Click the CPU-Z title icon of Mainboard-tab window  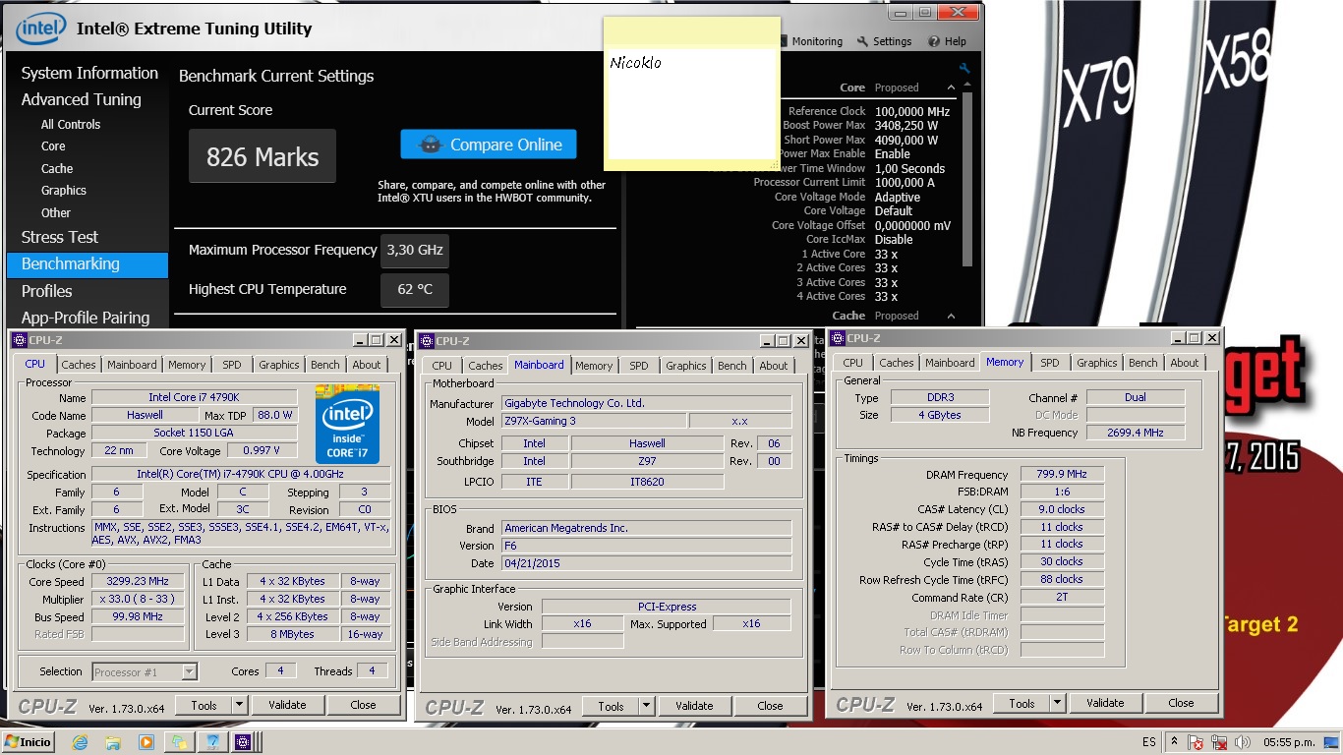(427, 341)
